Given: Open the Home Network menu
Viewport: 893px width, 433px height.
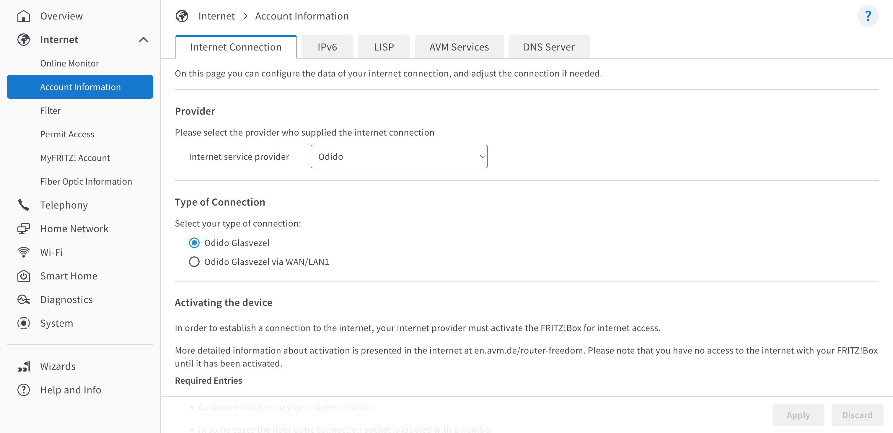Looking at the screenshot, I should click(80, 228).
